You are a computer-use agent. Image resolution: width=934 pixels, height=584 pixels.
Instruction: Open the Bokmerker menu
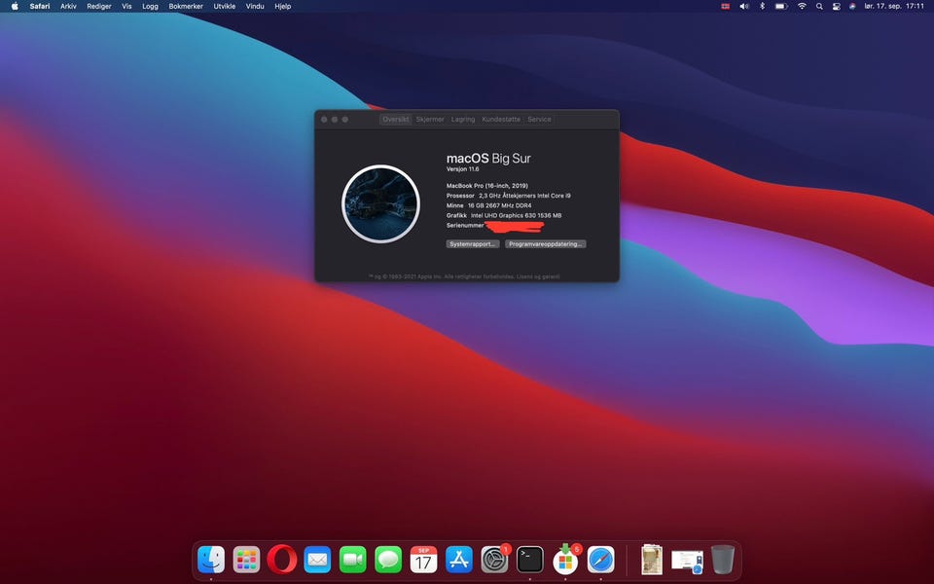pyautogui.click(x=186, y=6)
